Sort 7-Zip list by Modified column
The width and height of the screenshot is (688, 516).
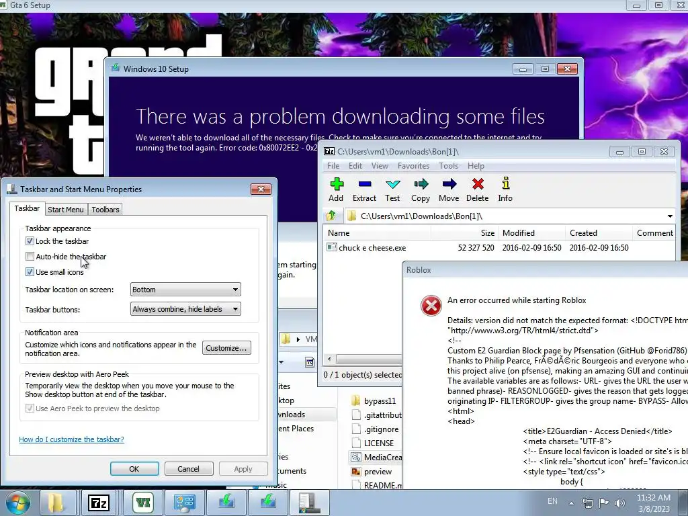(531, 233)
